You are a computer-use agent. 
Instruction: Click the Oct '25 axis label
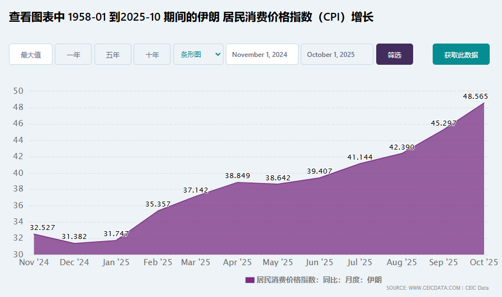[484, 262]
